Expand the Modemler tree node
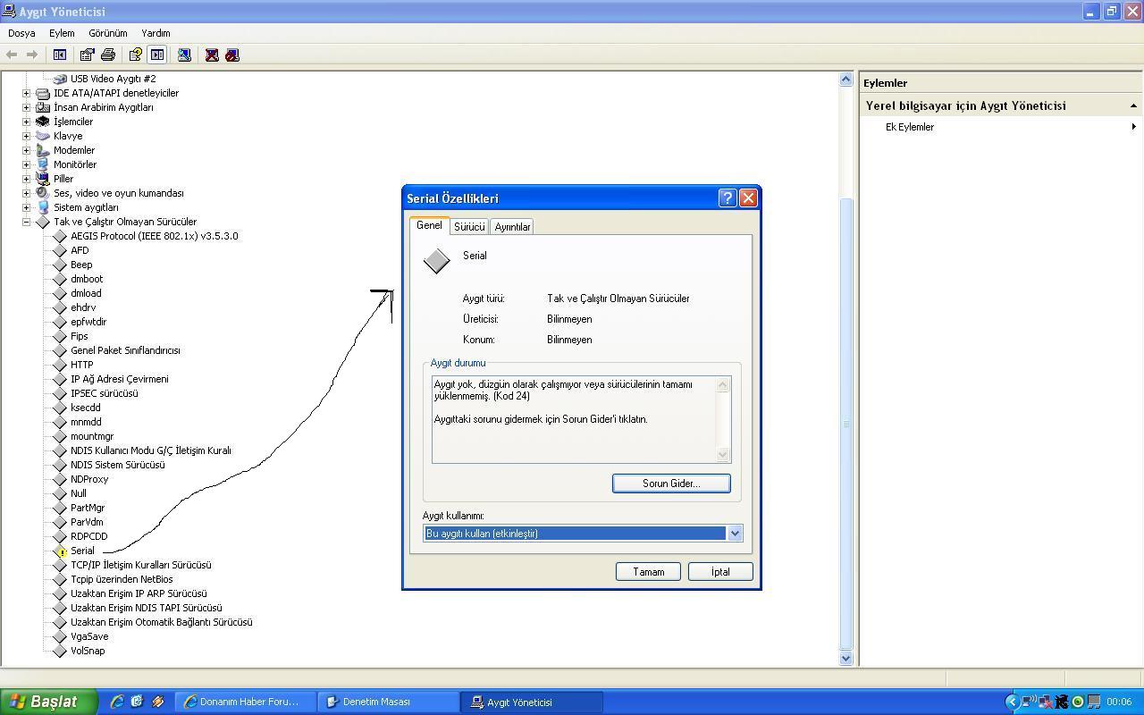 pos(26,150)
